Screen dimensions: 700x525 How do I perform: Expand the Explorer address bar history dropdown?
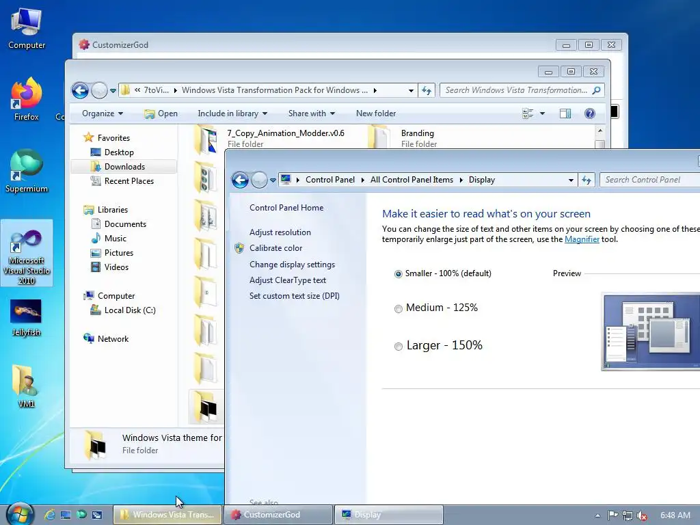click(411, 91)
